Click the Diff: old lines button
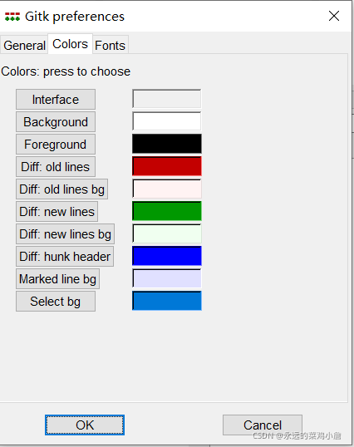354x447 pixels. point(56,167)
